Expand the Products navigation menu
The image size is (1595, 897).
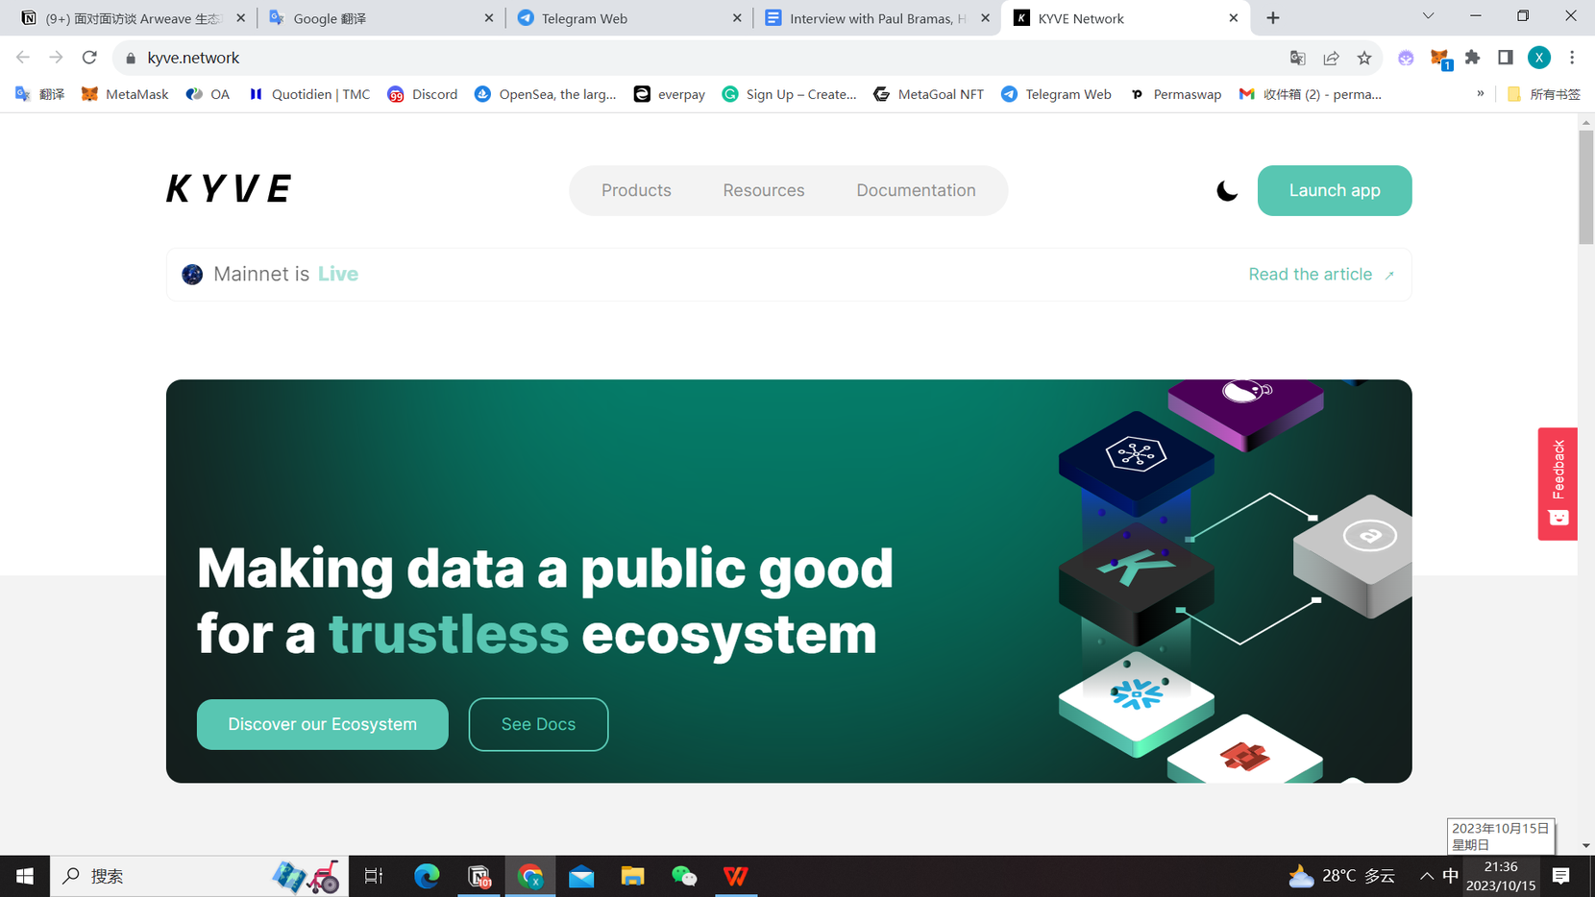click(x=636, y=190)
